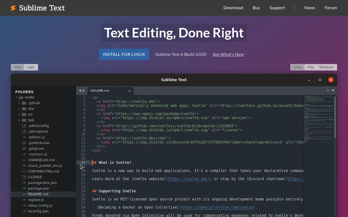Screen dimensions: 348x217
Task: Click the package-lock.json file icon
Action: tap(24, 183)
